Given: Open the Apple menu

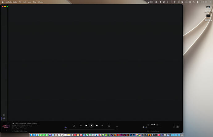Looking at the screenshot, I should (3, 2).
